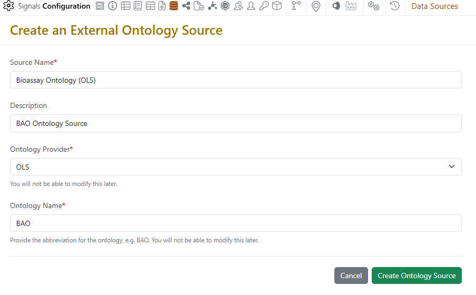Click the document with checkmark icon
476x295 pixels.
tap(199, 6)
